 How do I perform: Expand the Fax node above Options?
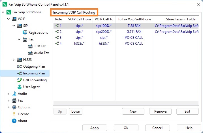pyautogui.click(x=8, y=100)
